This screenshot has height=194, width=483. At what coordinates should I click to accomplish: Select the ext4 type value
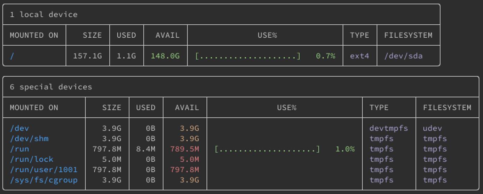pyautogui.click(x=359, y=56)
